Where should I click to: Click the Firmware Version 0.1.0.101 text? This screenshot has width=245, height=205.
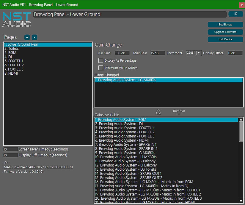click(x=24, y=172)
